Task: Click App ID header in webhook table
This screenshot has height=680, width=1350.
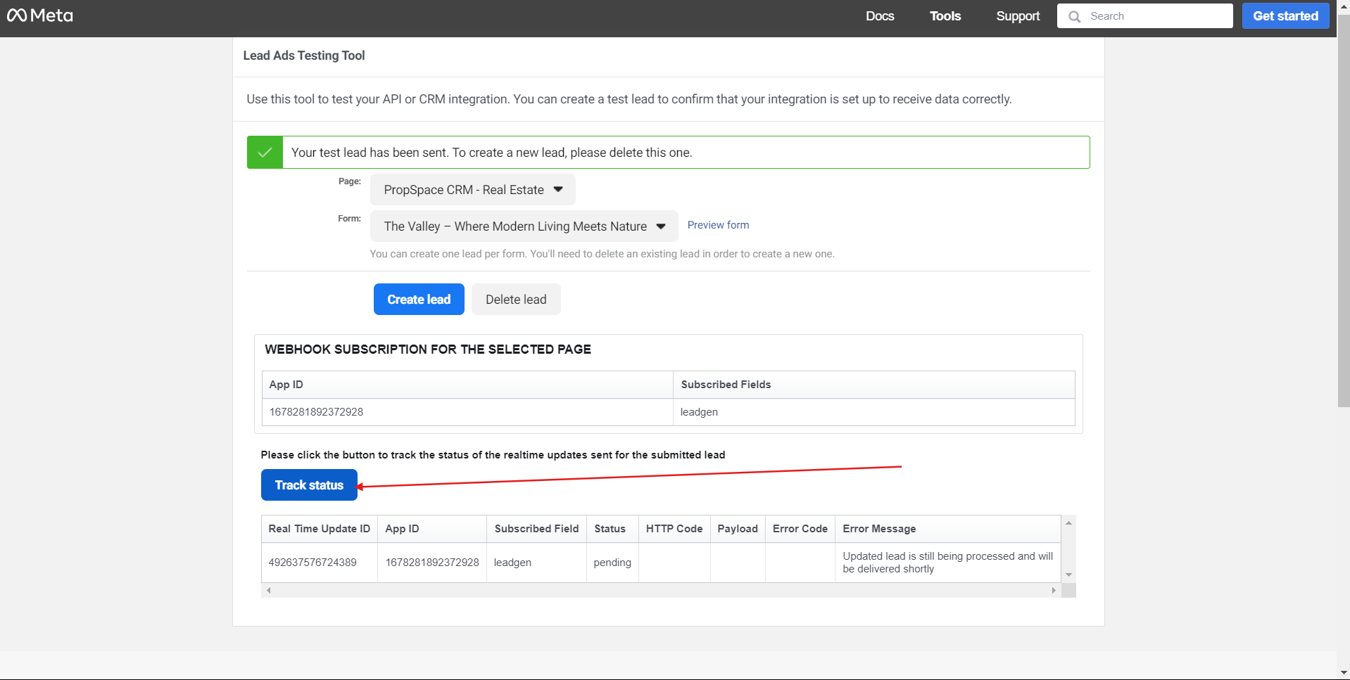Action: [467, 385]
